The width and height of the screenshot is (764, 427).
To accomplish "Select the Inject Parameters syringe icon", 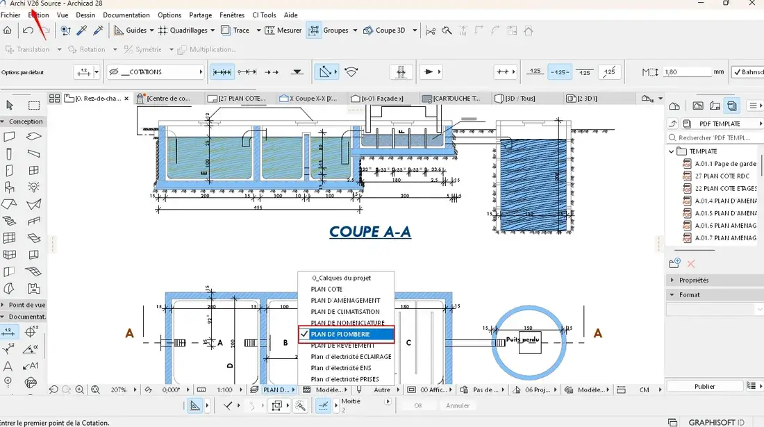I will (98, 31).
